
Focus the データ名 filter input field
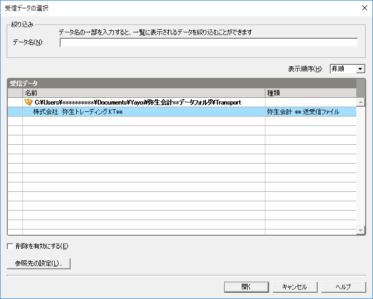pyautogui.click(x=208, y=43)
